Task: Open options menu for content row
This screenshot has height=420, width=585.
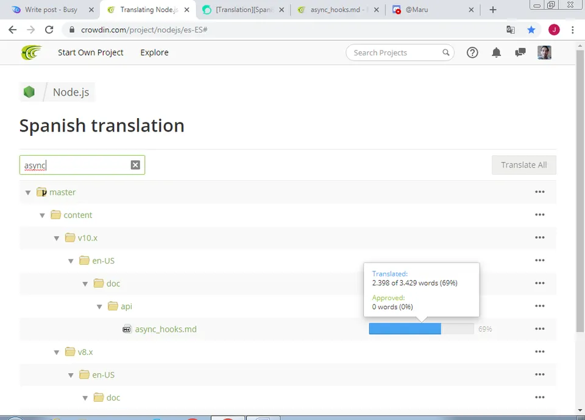Action: click(540, 215)
